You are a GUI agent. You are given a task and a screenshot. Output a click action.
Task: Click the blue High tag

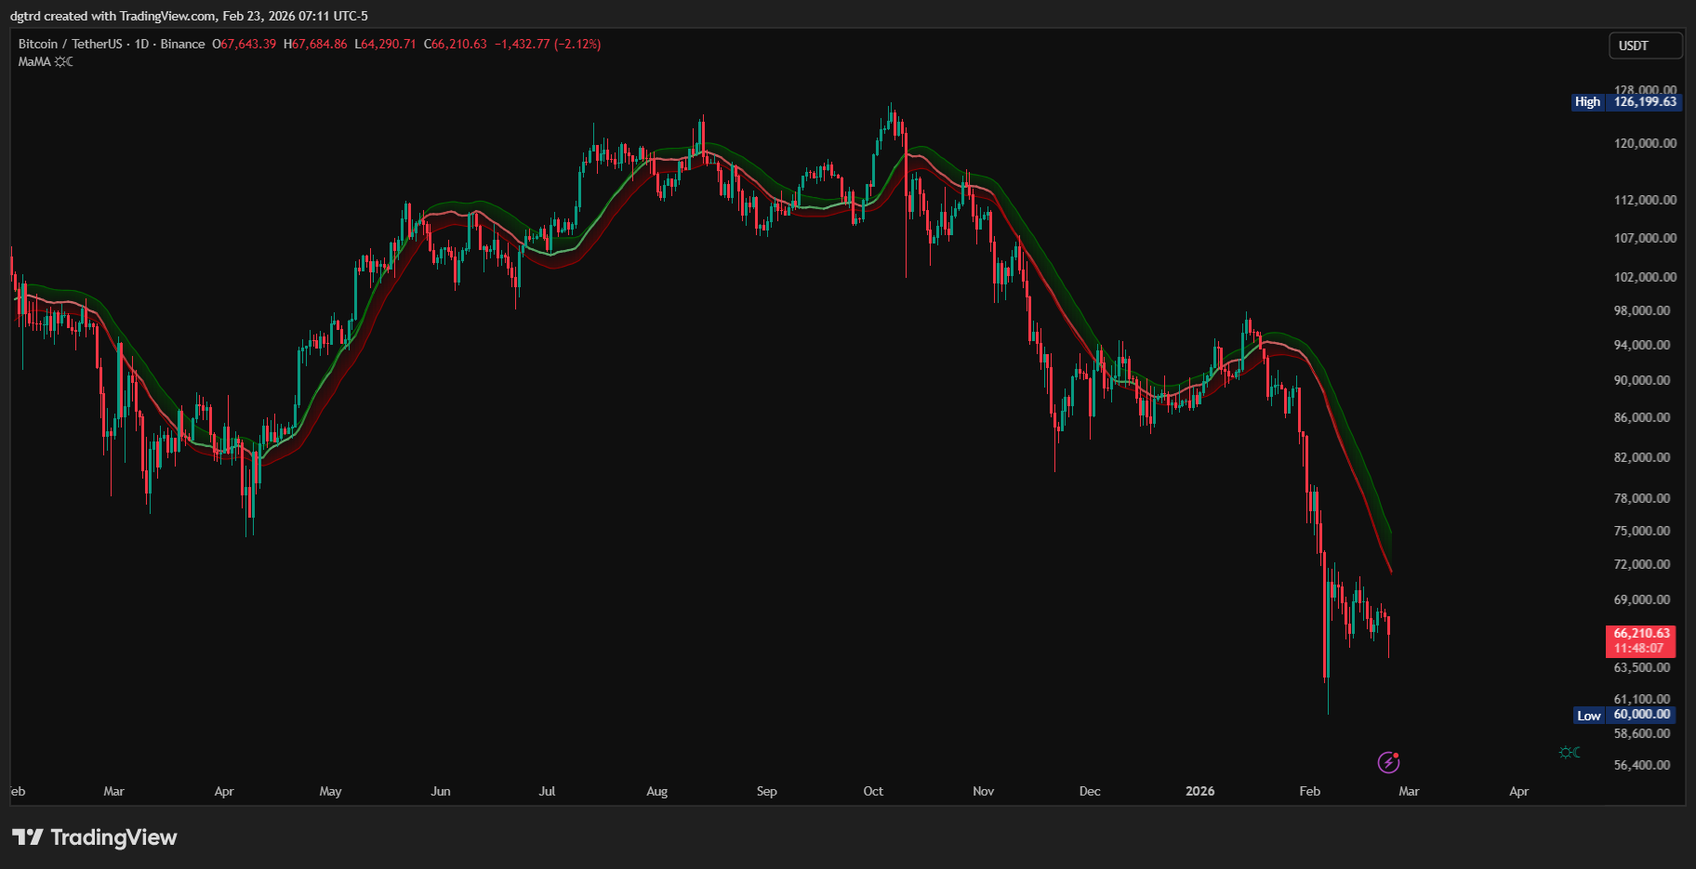pyautogui.click(x=1587, y=102)
